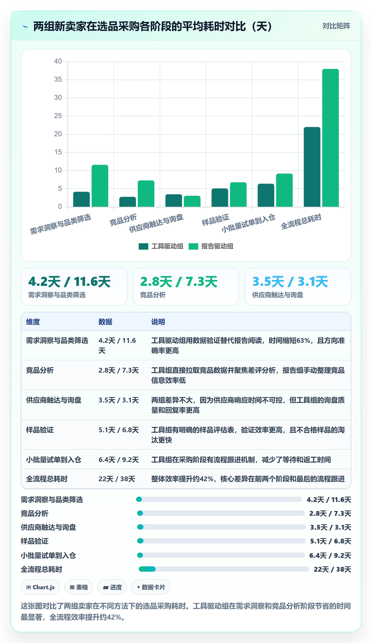Click the 整体效率提升约42% description cell
Screen dimensions: 372x643
[x=248, y=479]
